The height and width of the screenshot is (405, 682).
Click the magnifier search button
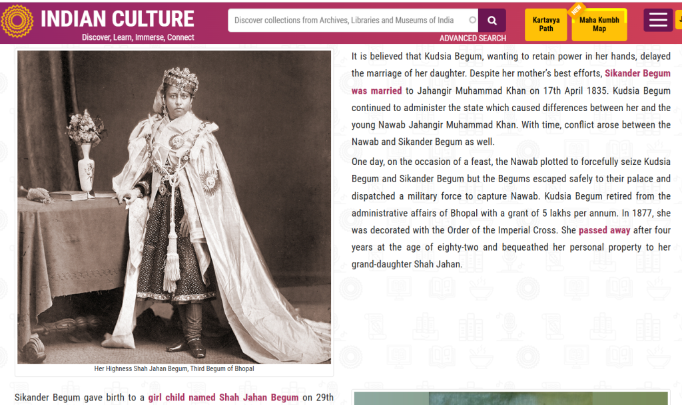coord(492,21)
